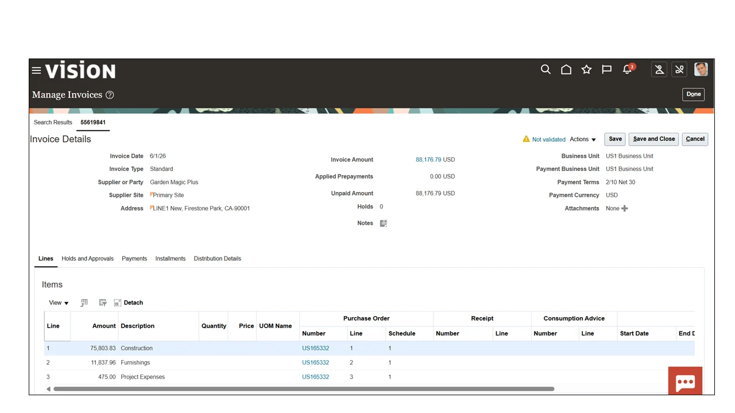This screenshot has width=735, height=413.
Task: Click the UOM Name column header
Action: tap(278, 326)
